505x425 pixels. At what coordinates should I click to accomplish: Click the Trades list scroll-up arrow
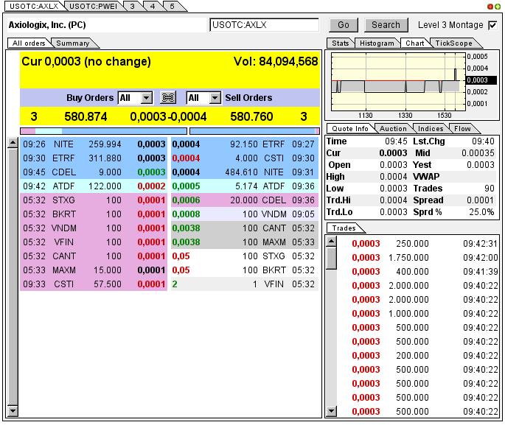tap(331, 242)
